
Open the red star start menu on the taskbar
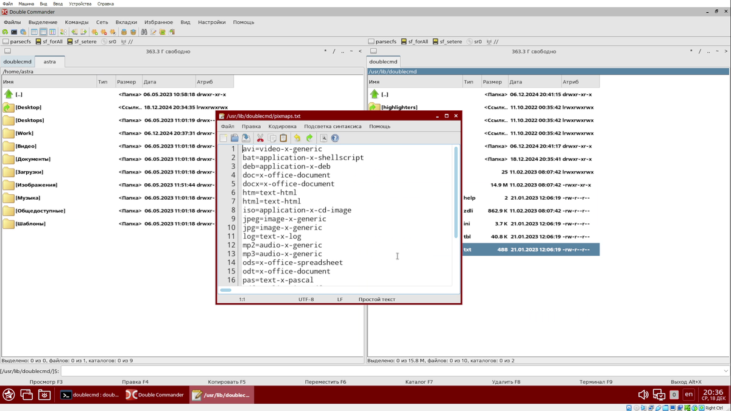click(x=9, y=395)
